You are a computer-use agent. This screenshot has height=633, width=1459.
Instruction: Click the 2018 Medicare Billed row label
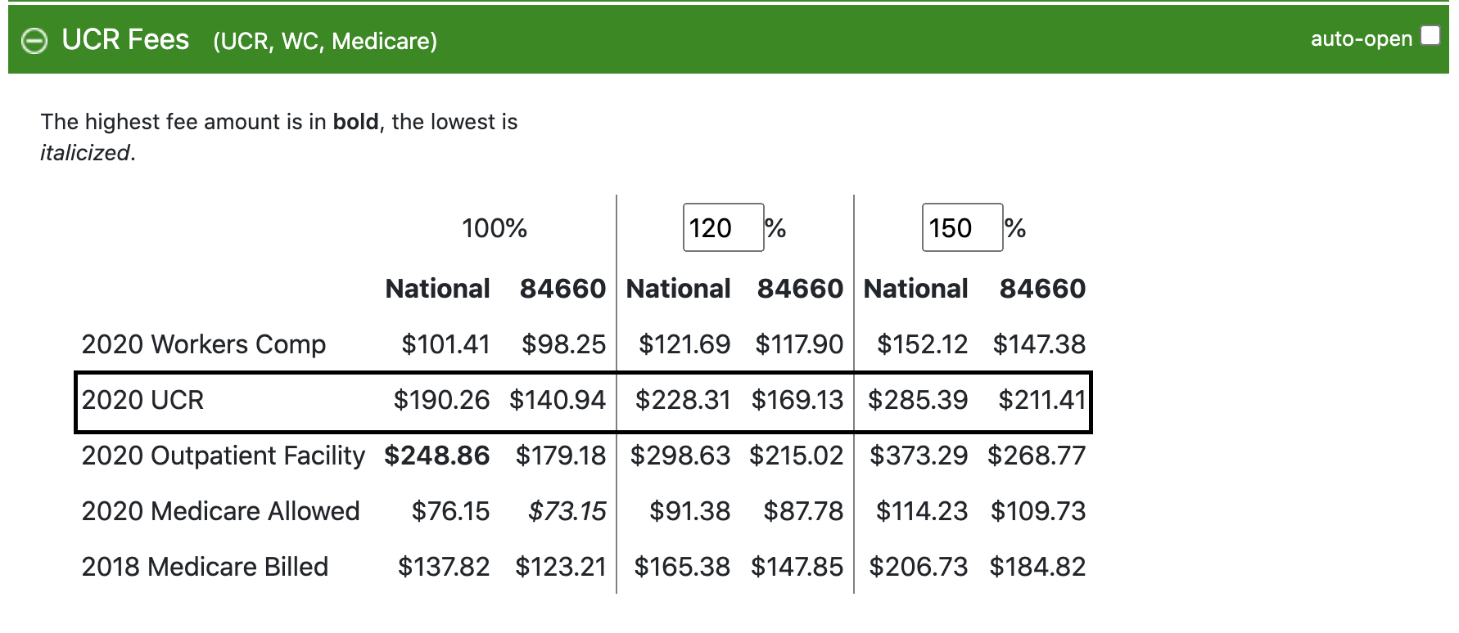pyautogui.click(x=205, y=567)
